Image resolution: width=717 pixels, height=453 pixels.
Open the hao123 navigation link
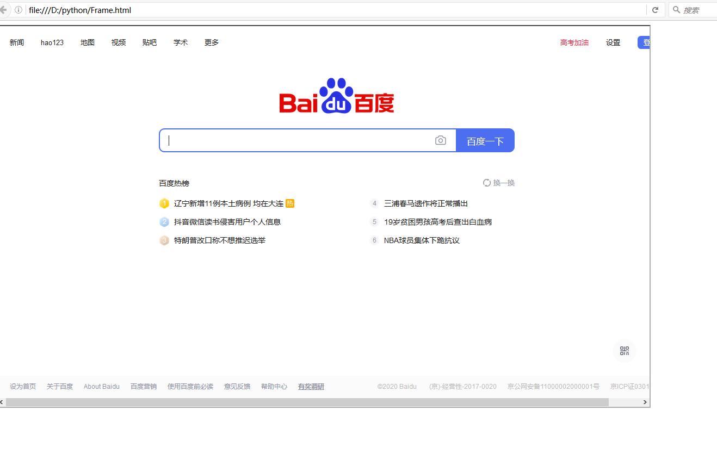(52, 42)
